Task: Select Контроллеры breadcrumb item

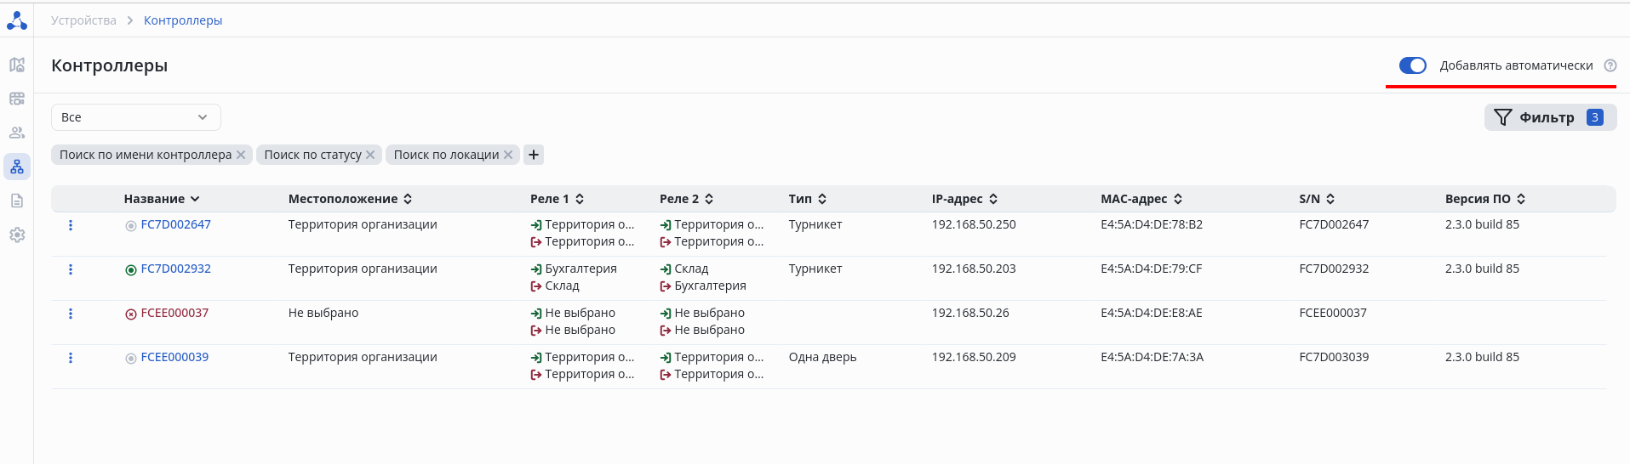Action: click(x=183, y=20)
